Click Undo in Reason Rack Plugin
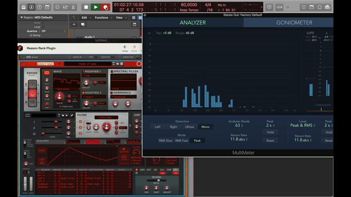The height and width of the screenshot is (197, 351). pos(125,48)
